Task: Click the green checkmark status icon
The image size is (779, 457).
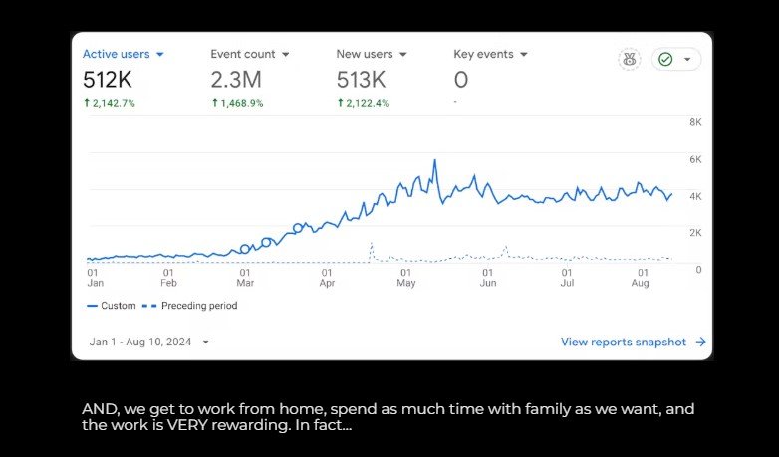Action: pos(665,59)
